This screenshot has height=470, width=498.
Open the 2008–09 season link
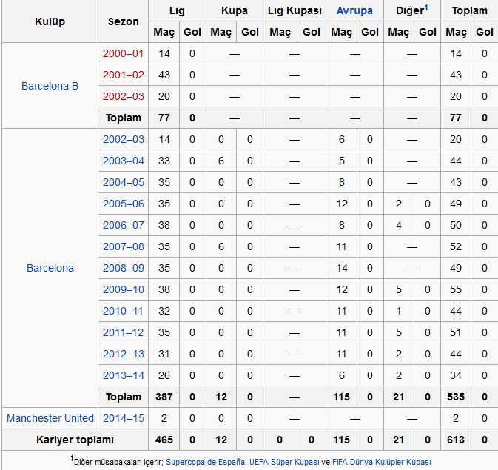124,268
